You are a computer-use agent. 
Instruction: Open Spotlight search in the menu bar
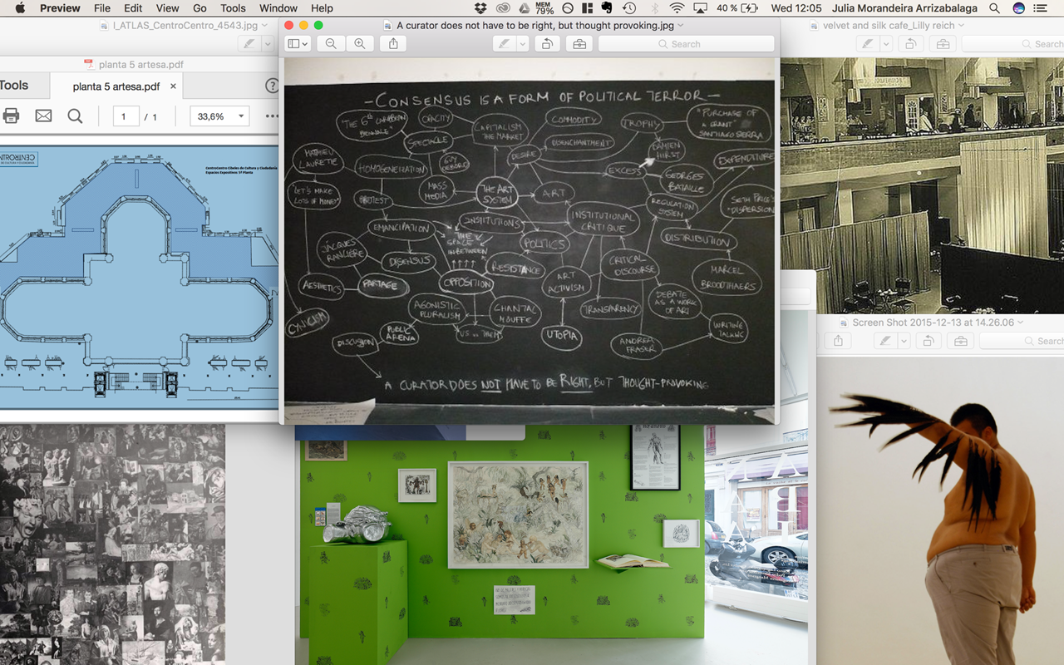tap(995, 8)
